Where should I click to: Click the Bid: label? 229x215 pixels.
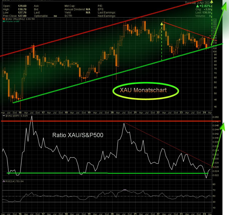36,9
